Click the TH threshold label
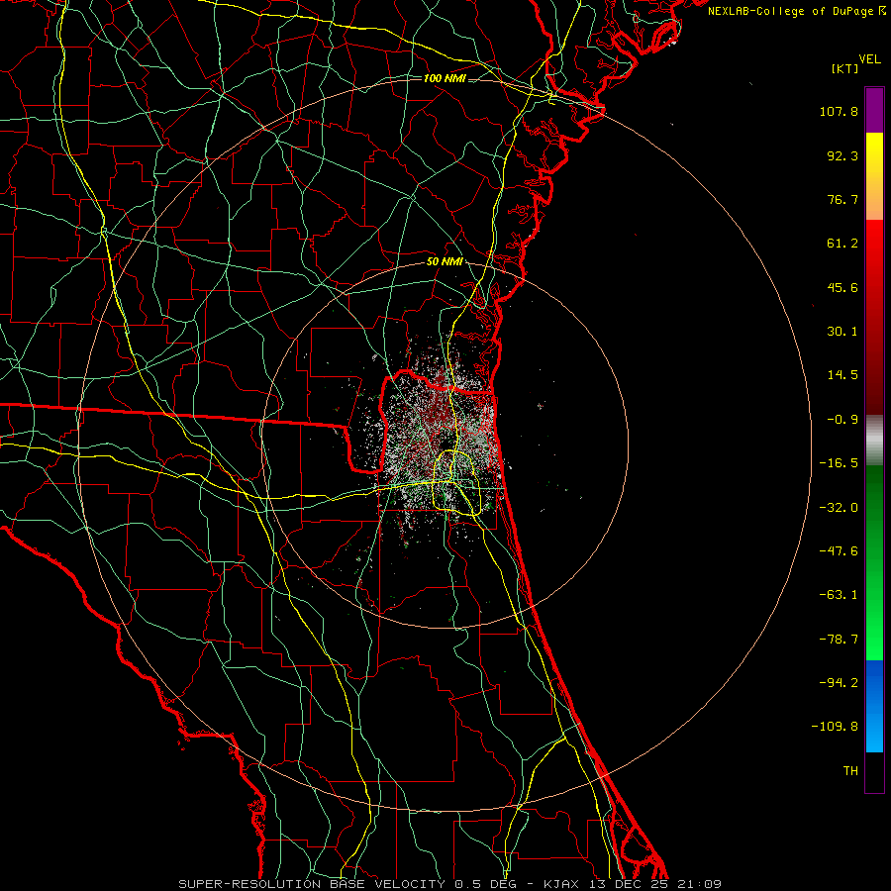891x891 pixels. 850,770
